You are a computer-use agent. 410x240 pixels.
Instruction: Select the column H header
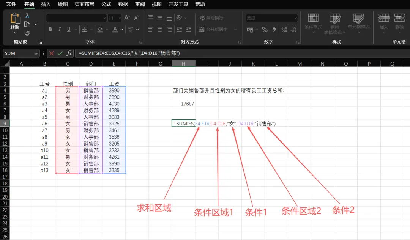tap(184, 63)
